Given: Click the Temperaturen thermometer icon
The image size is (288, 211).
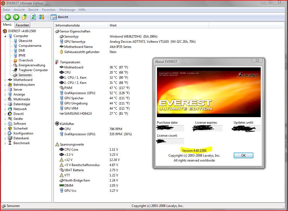Looking at the screenshot, I should [57, 62].
